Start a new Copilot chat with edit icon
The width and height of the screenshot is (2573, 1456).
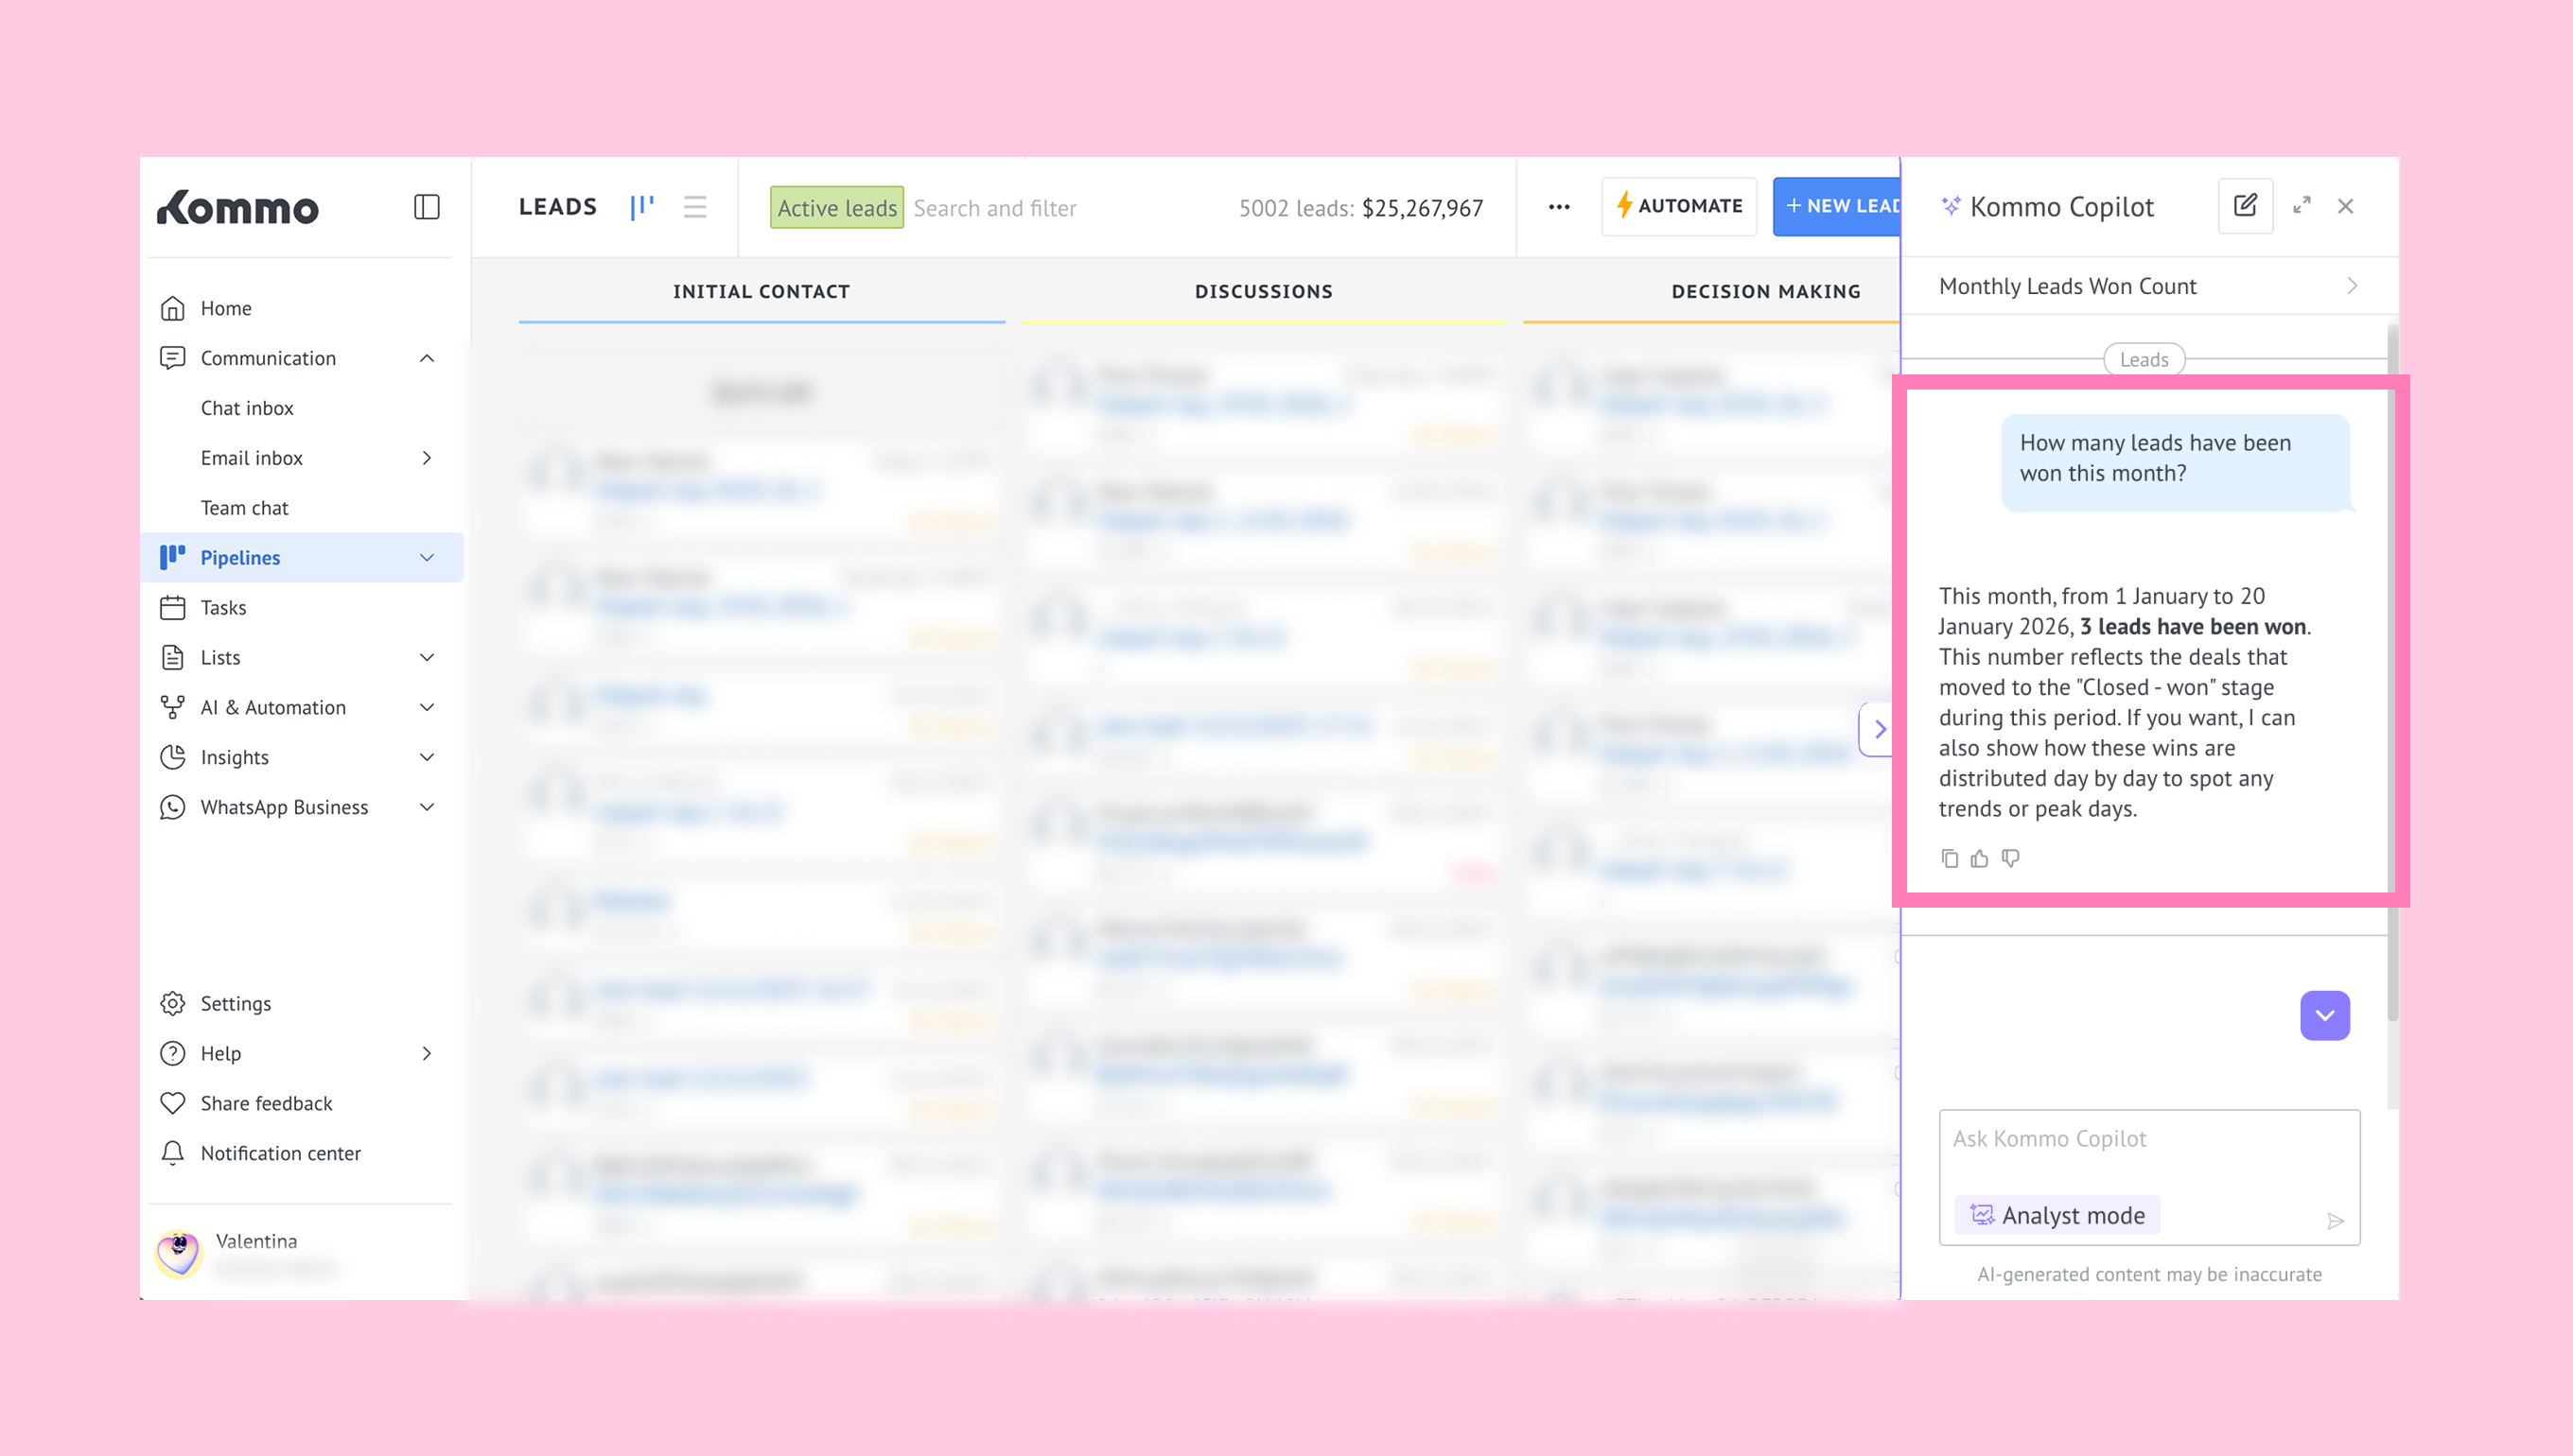point(2245,206)
